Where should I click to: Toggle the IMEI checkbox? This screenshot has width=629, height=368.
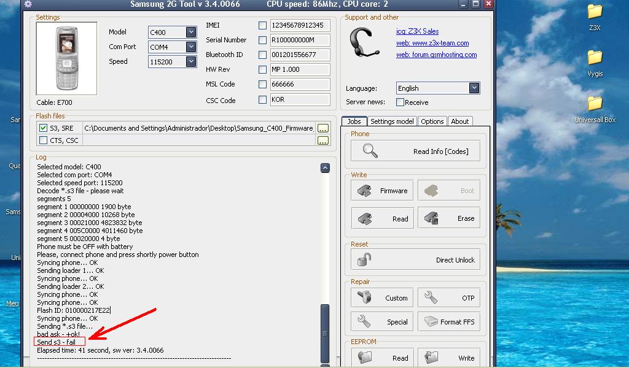pyautogui.click(x=262, y=25)
